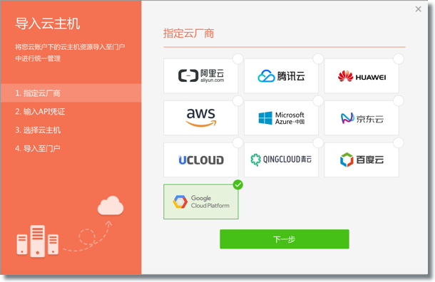Toggle the radio circle on the 百度云 card
This screenshot has width=435, height=282.
[x=399, y=143]
